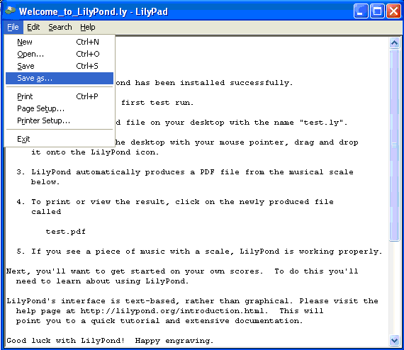Viewport: 404px width, 350px height.
Task: Click the 'need to learn about using LilyPond.' line
Action: click(102, 281)
